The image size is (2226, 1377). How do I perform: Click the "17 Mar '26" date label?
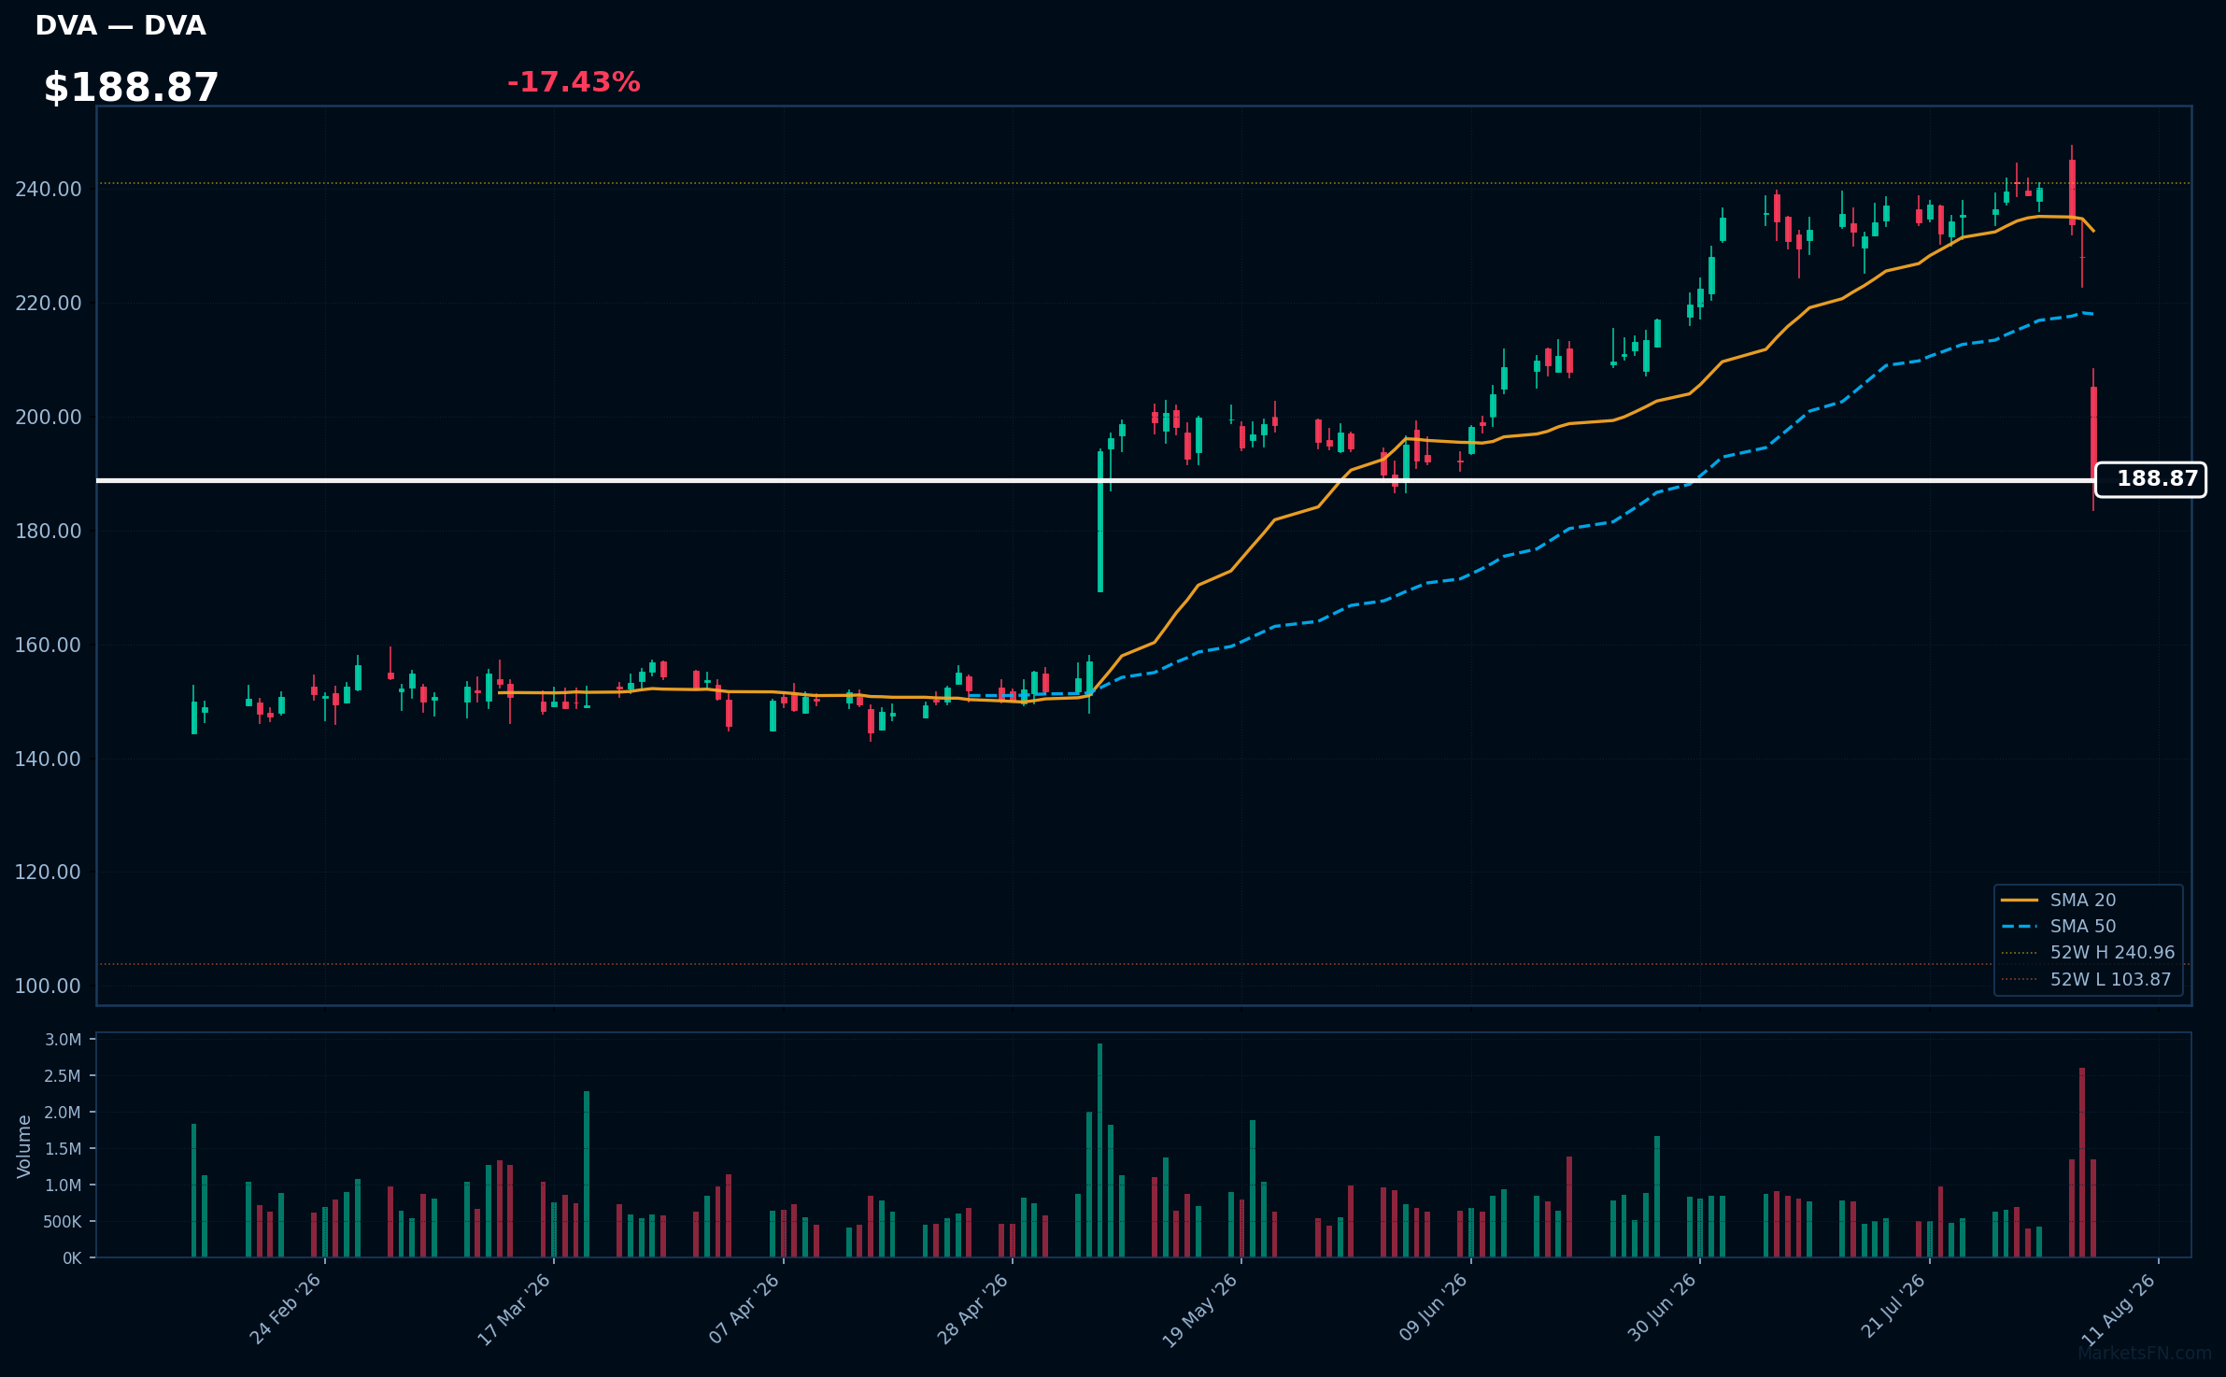(x=514, y=1310)
